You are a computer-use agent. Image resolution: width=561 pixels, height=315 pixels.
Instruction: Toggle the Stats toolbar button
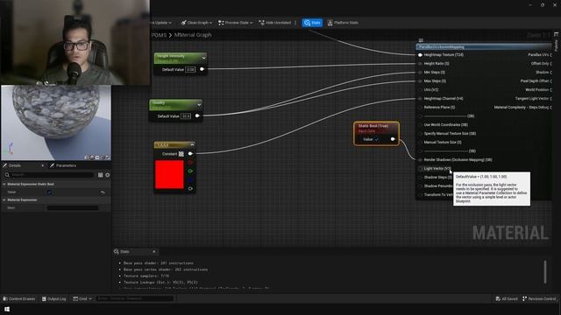coord(312,23)
